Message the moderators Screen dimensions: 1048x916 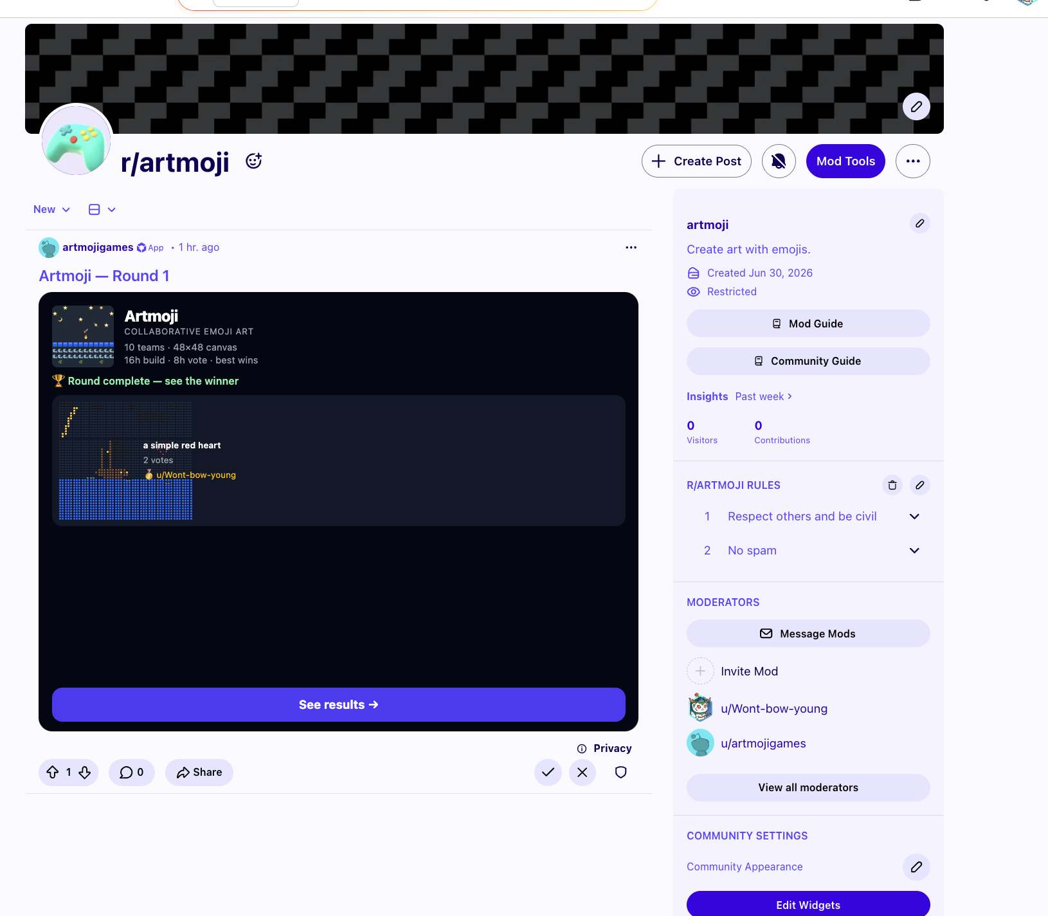808,634
